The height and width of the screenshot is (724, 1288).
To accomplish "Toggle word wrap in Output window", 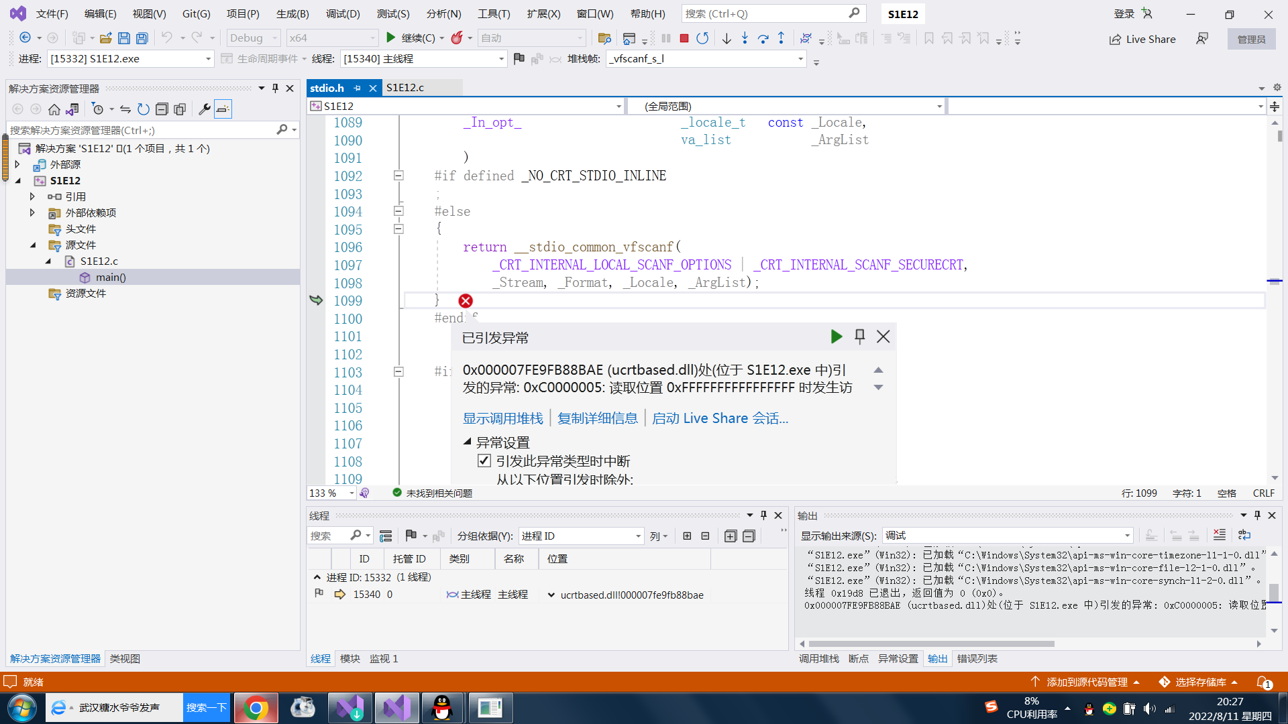I will pyautogui.click(x=1244, y=535).
